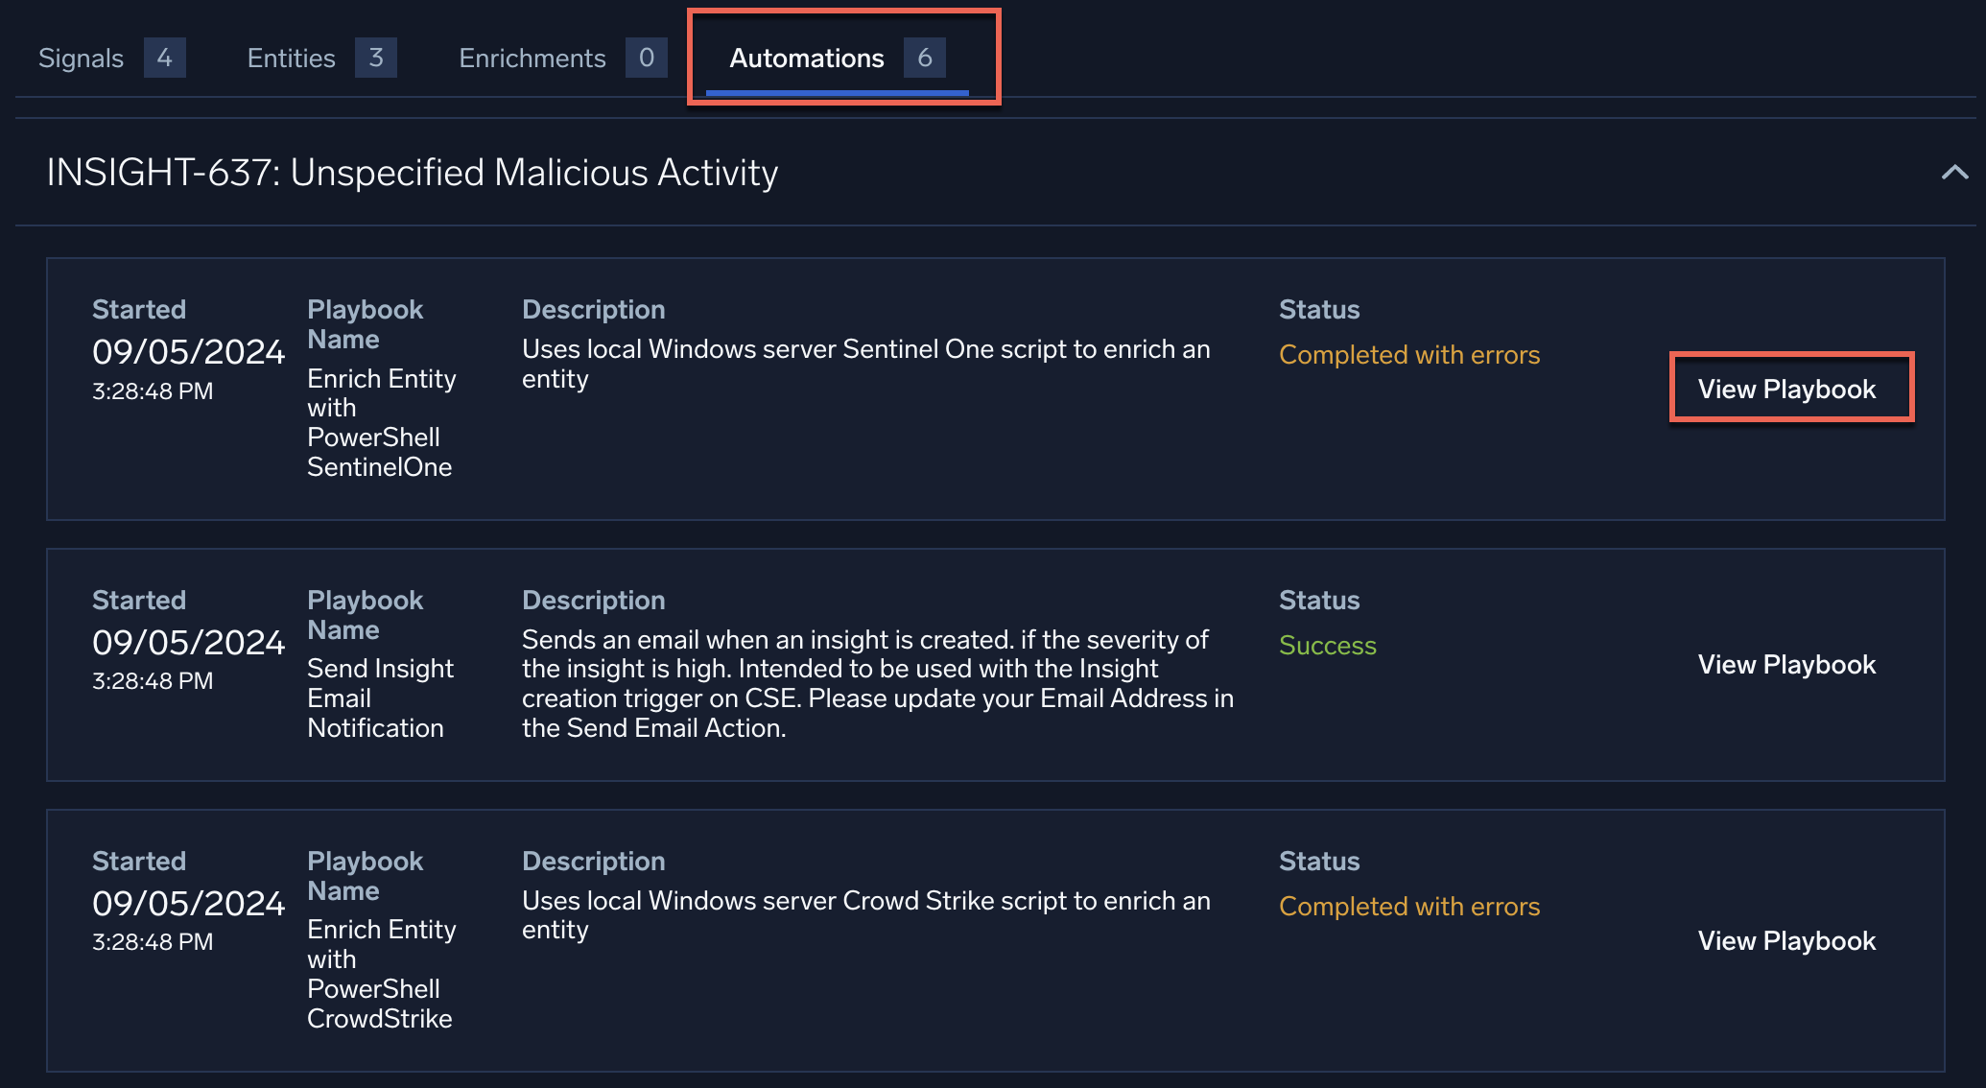1986x1088 pixels.
Task: View Playbook for CrowdStrike enrichment
Action: point(1785,938)
